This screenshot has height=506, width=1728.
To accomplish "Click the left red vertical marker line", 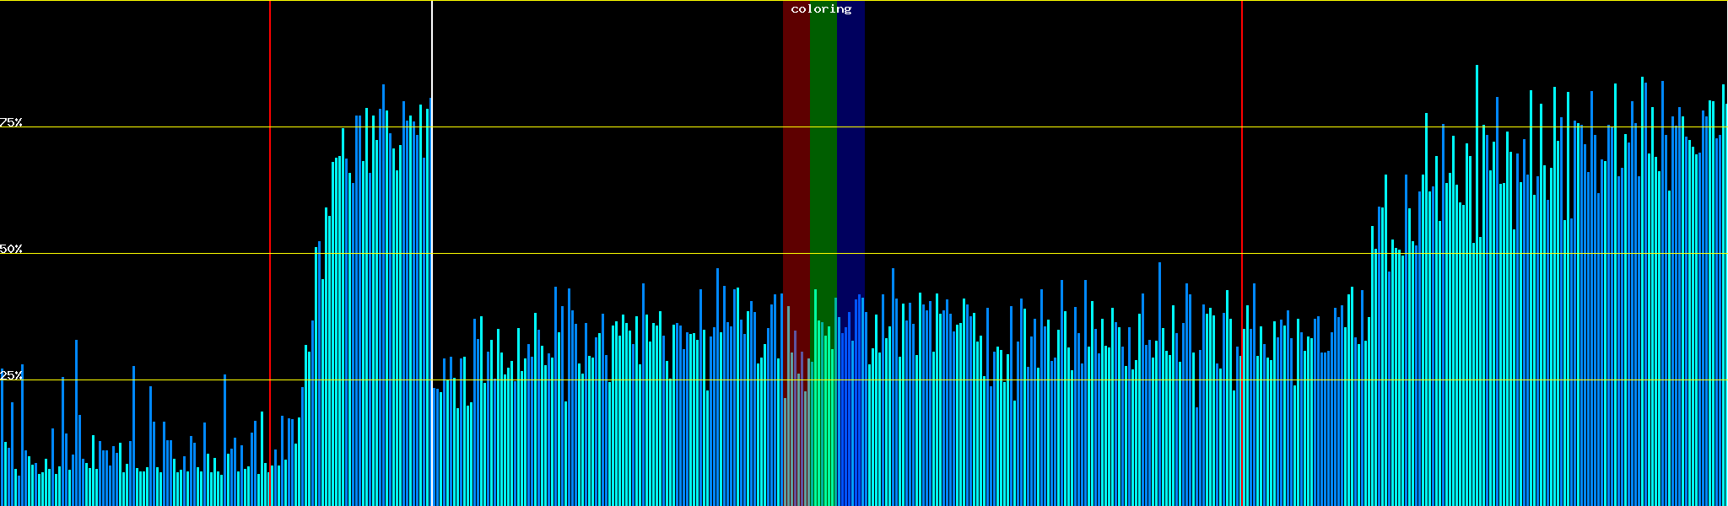I will pyautogui.click(x=270, y=169).
